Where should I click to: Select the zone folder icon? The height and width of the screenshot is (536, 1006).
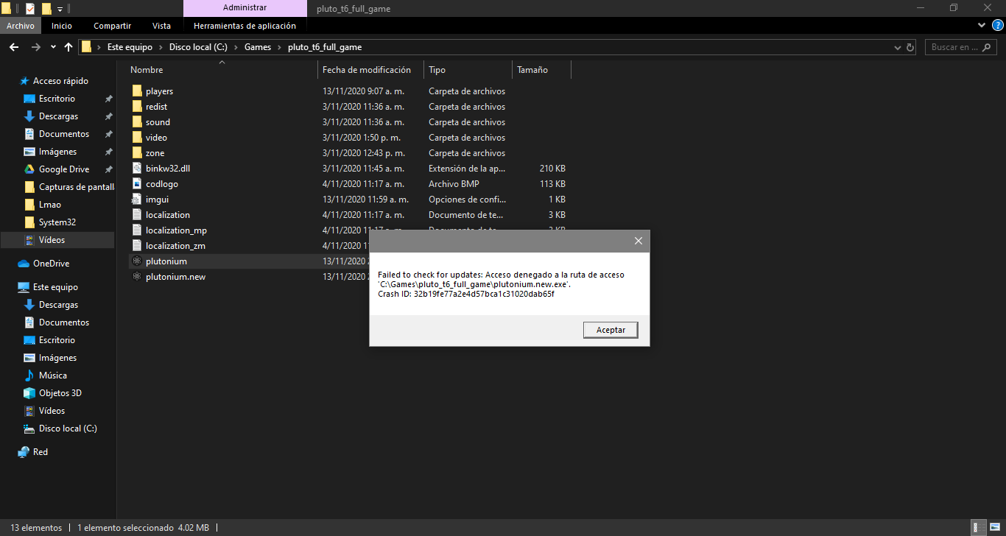tap(137, 153)
